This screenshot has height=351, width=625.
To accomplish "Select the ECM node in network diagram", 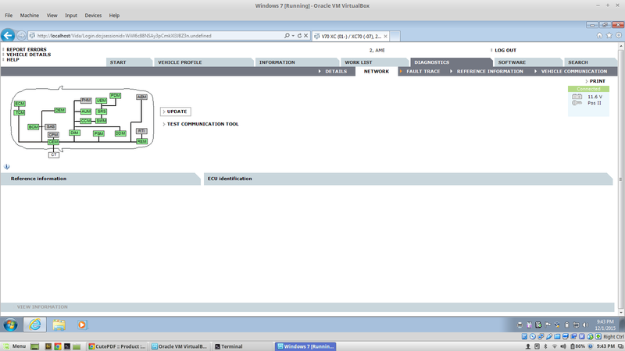I will tap(20, 104).
